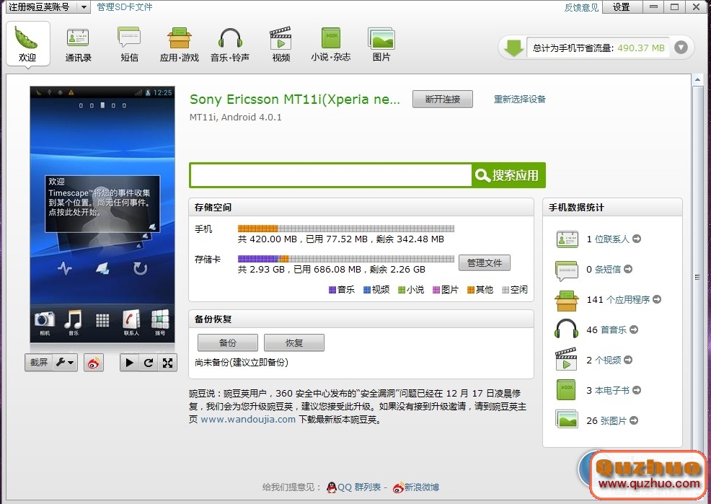Click the contacts card icon in statistics

(x=567, y=239)
